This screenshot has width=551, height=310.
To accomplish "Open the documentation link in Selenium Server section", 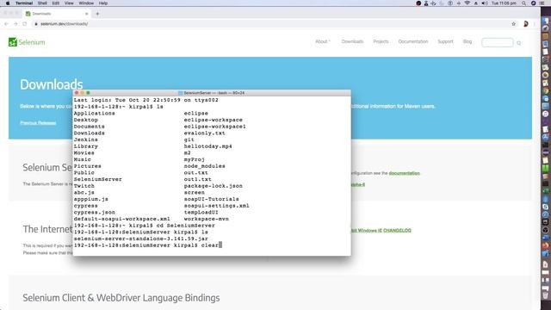I will coord(404,173).
